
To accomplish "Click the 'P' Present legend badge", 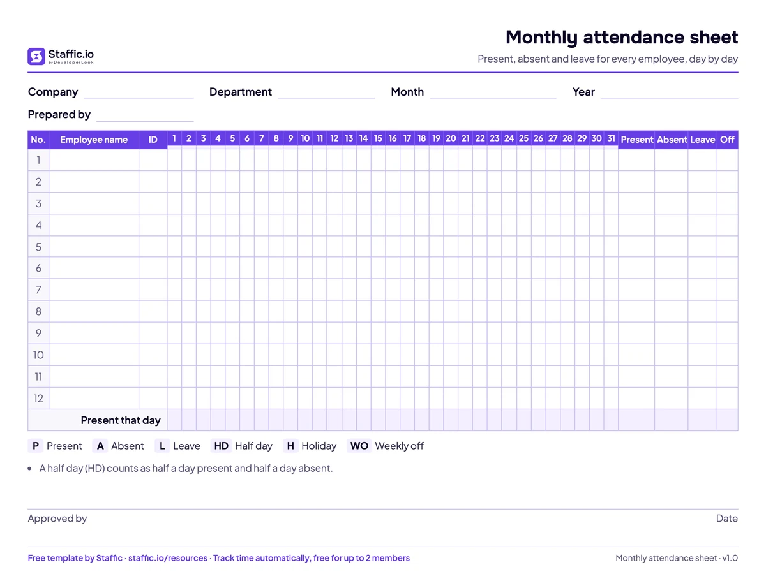I will 36,446.
